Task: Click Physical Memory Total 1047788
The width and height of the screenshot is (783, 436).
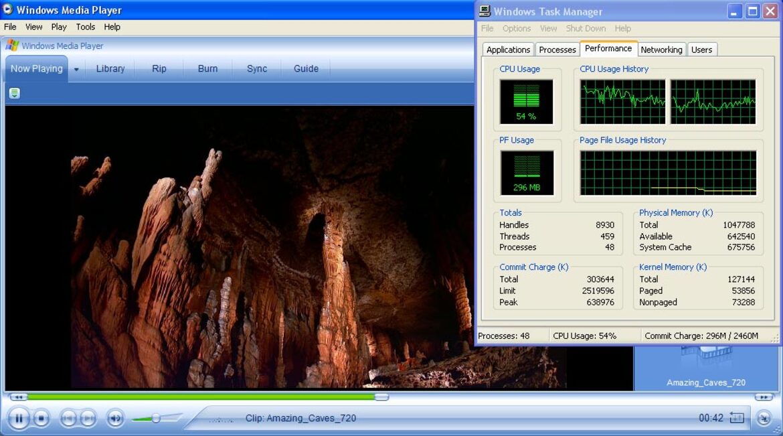Action: [x=739, y=225]
